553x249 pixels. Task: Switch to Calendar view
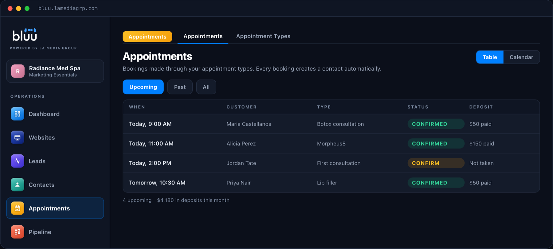(521, 57)
